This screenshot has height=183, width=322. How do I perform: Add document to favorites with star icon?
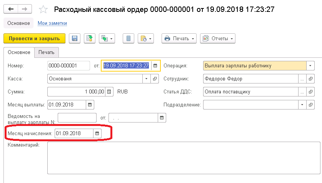tap(43, 10)
